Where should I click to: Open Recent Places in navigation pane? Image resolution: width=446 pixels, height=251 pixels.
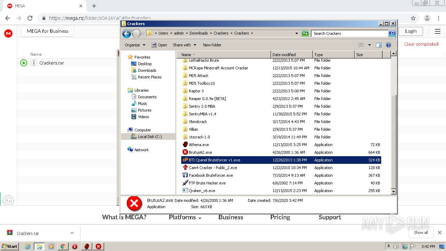pyautogui.click(x=149, y=77)
